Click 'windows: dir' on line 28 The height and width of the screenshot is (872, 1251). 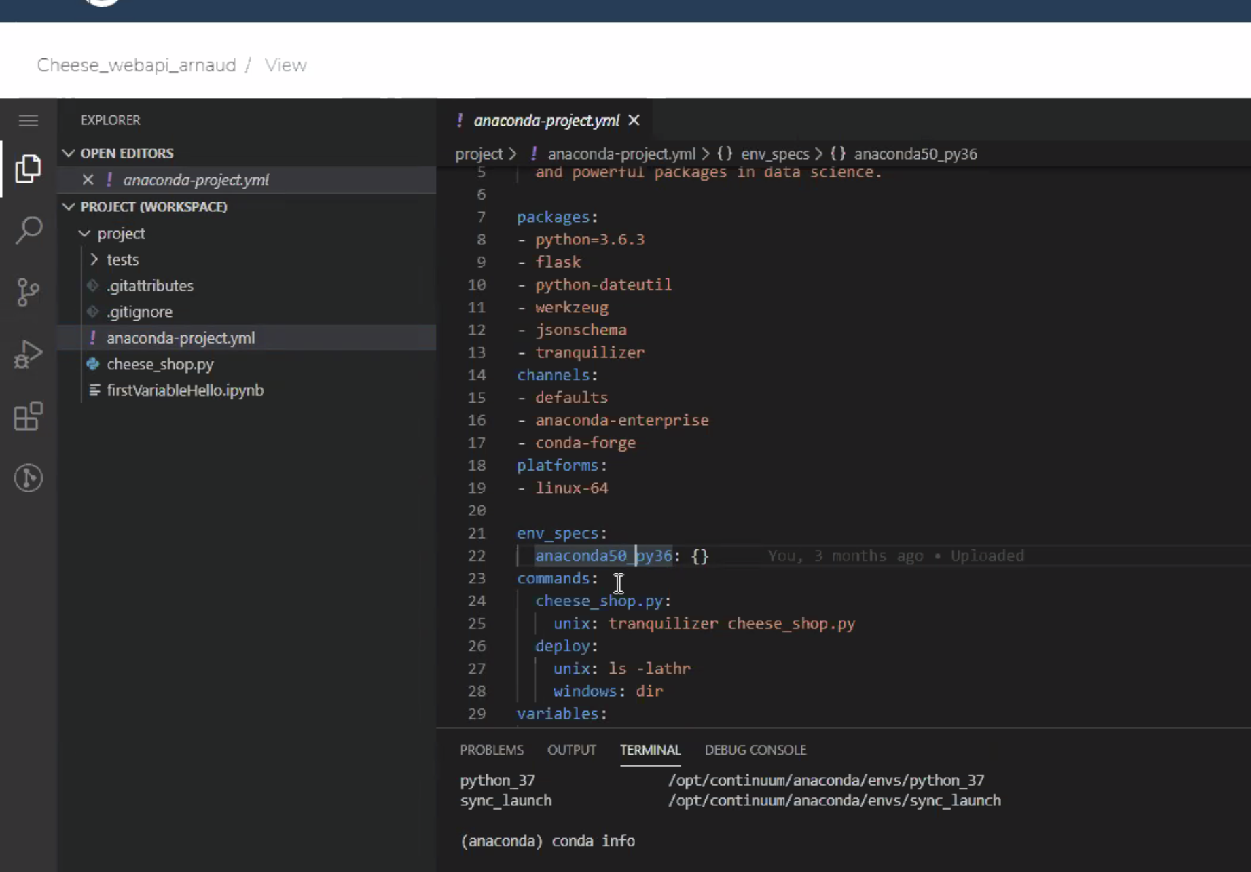[x=608, y=691]
